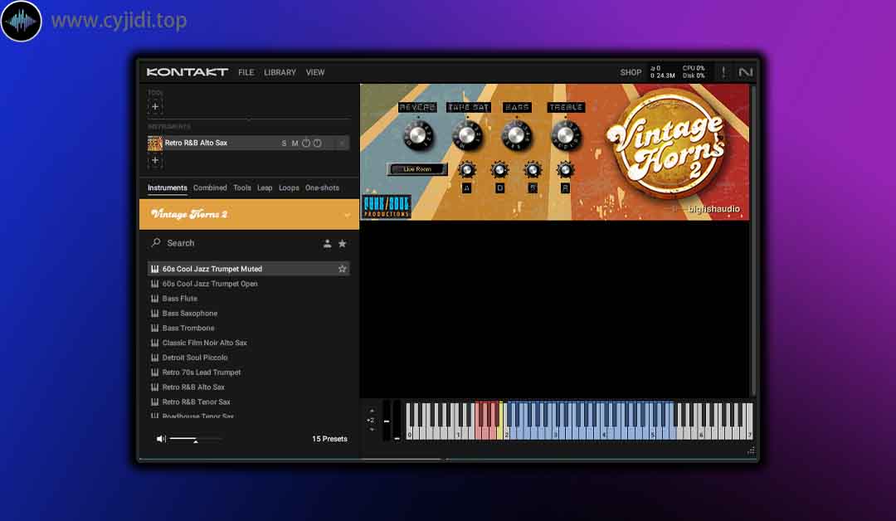Click the Vintage Horns 2 badge logo
Image resolution: width=896 pixels, height=521 pixels.
[x=666, y=146]
